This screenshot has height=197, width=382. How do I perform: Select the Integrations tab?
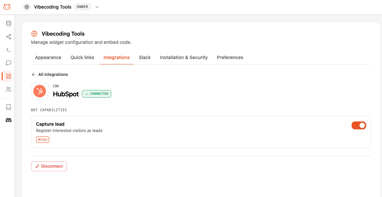coord(117,57)
